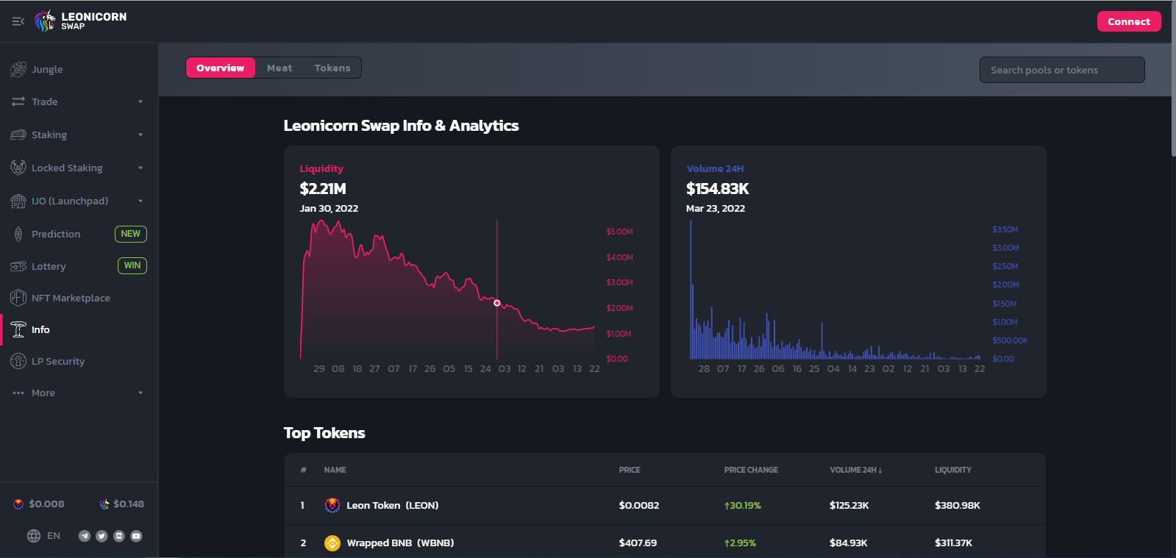Click the LP Security shield icon
The height and width of the screenshot is (558, 1176).
coord(18,361)
